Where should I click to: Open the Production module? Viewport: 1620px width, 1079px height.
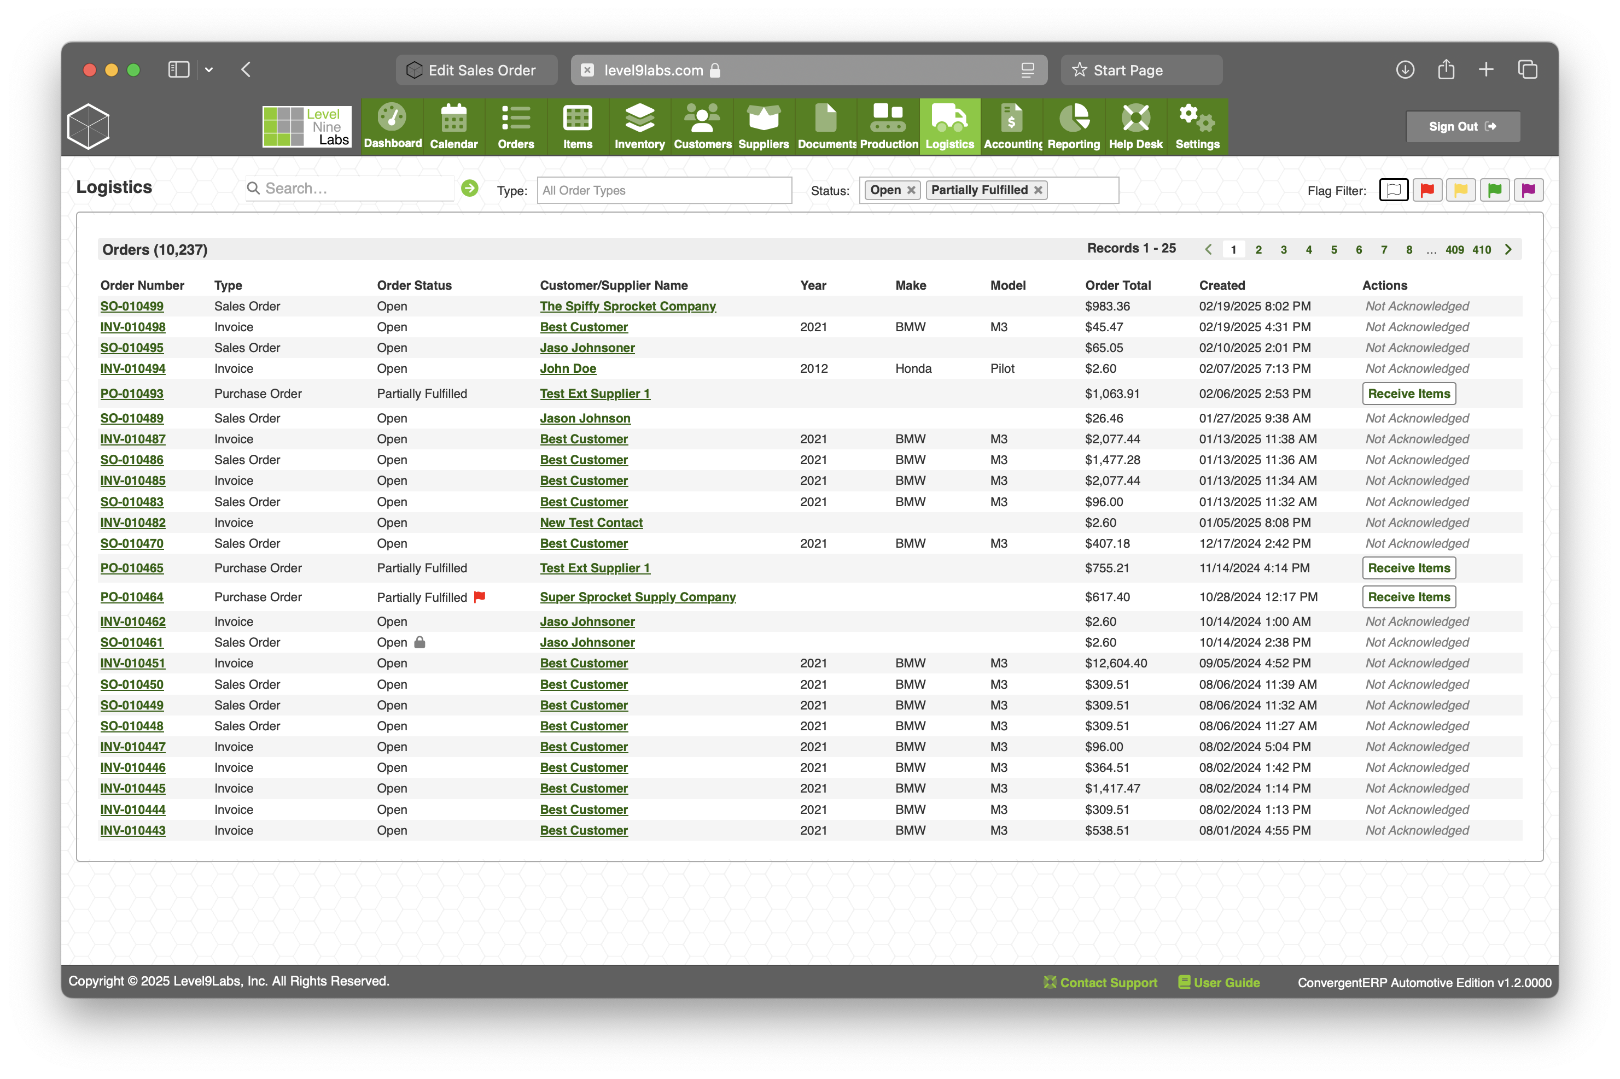(x=888, y=127)
